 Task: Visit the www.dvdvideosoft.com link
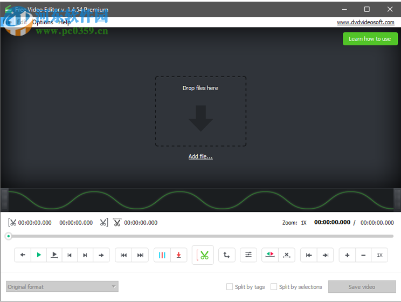point(365,22)
